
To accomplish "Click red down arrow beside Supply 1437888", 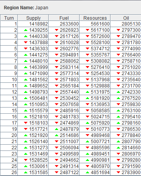I will pyautogui.click(x=26, y=43).
